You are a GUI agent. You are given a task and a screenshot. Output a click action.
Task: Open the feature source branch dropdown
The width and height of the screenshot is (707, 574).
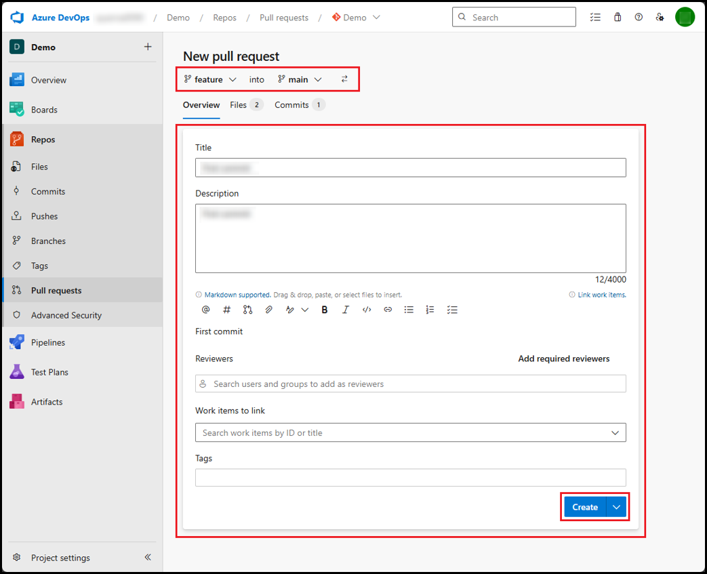(x=211, y=79)
